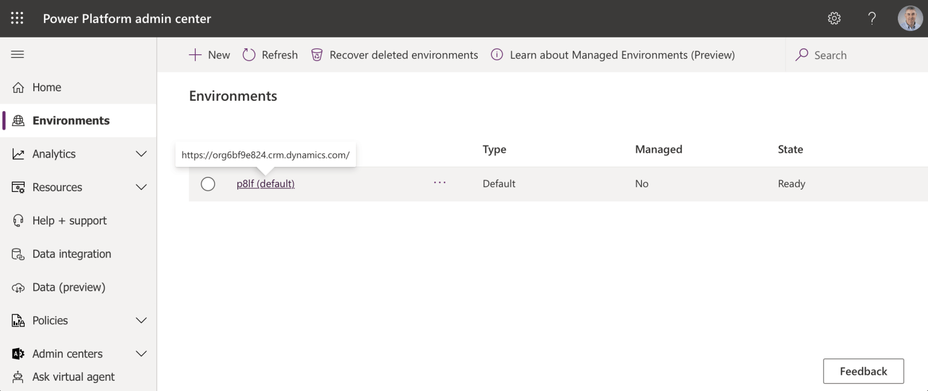The height and width of the screenshot is (391, 928).
Task: Open Help + support page
Action: [69, 221]
